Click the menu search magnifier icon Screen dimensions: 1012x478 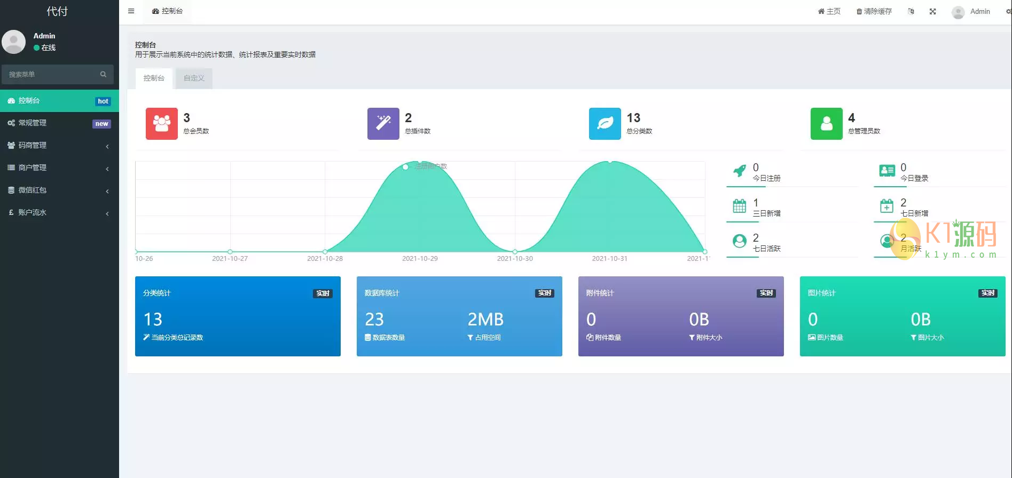click(103, 74)
